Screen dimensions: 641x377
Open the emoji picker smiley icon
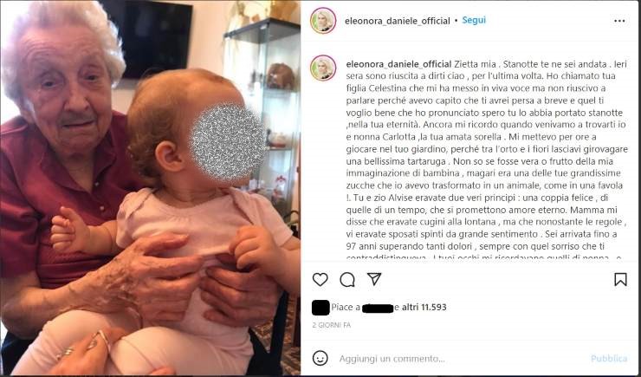[x=320, y=358]
